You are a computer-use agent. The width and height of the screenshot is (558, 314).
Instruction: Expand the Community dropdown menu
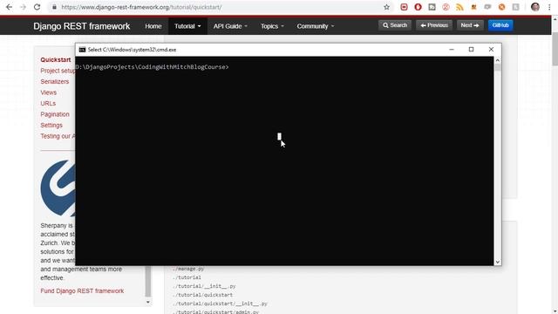pyautogui.click(x=316, y=26)
